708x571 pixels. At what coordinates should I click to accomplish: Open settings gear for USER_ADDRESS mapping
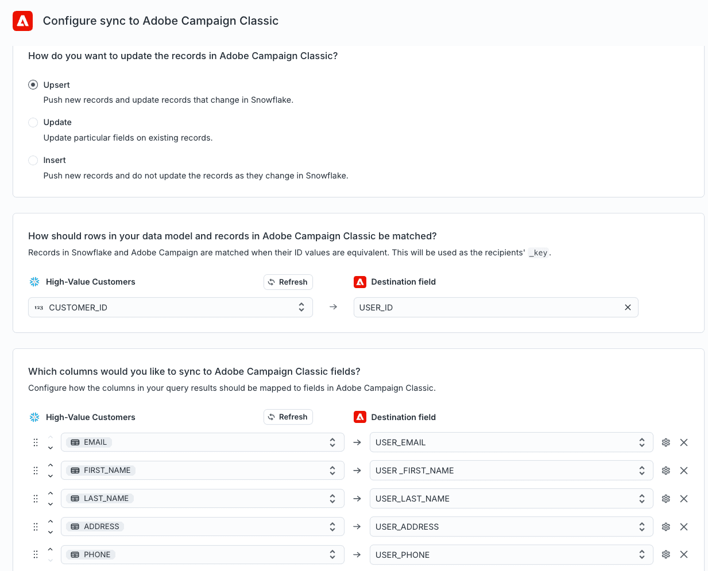pos(666,527)
